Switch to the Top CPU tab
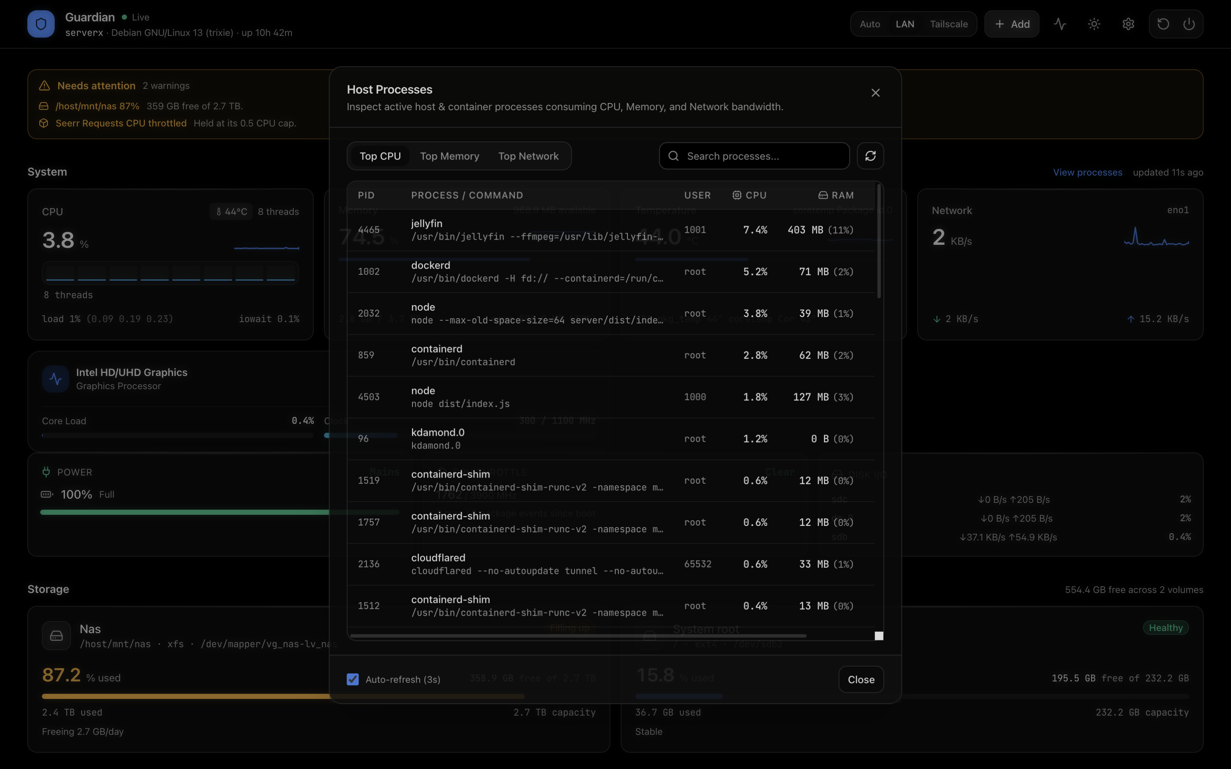The image size is (1231, 769). (380, 156)
